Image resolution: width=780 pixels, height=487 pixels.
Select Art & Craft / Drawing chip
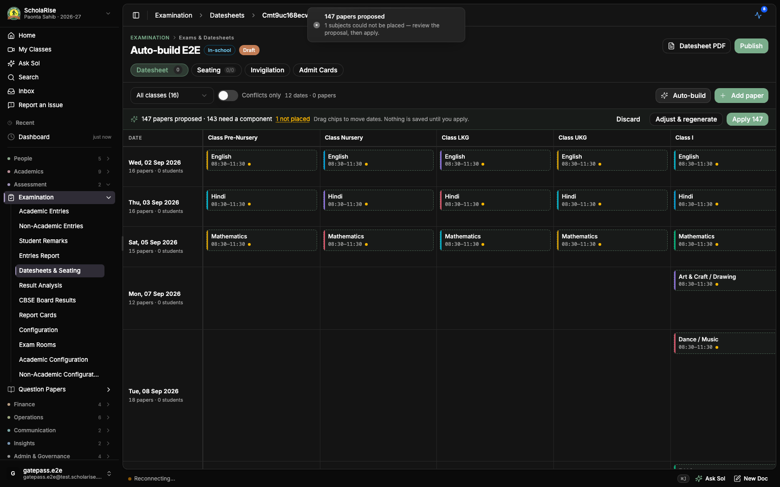click(x=725, y=280)
